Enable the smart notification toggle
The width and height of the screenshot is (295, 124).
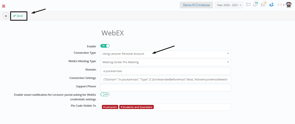[x=105, y=94]
